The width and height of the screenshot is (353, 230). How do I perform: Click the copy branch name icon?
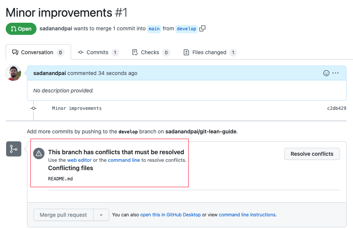[x=202, y=28]
